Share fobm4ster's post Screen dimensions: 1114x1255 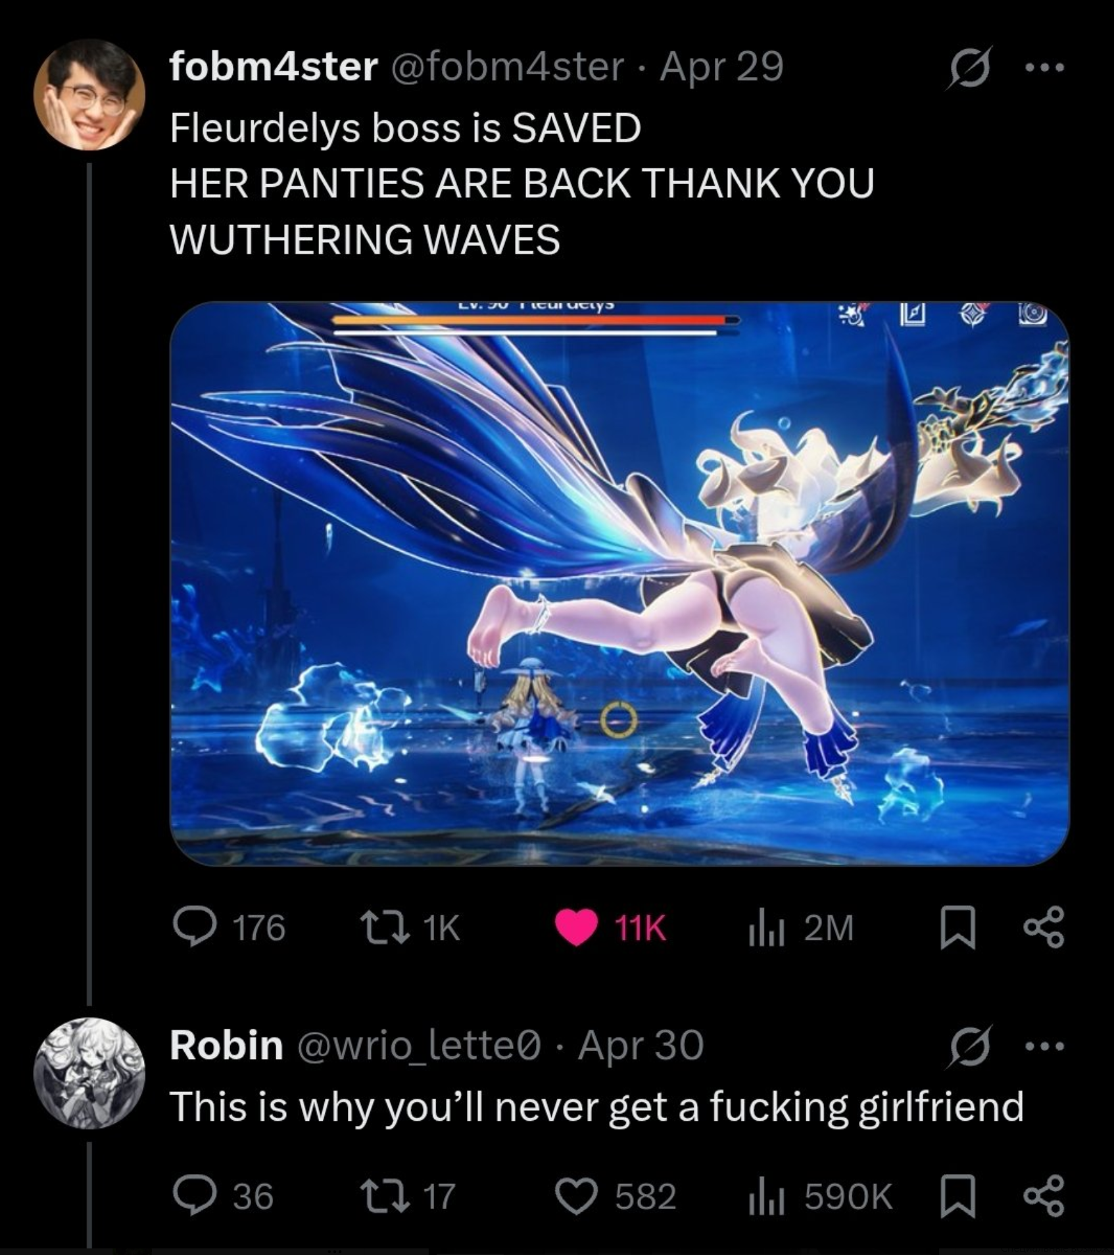pos(1043,927)
